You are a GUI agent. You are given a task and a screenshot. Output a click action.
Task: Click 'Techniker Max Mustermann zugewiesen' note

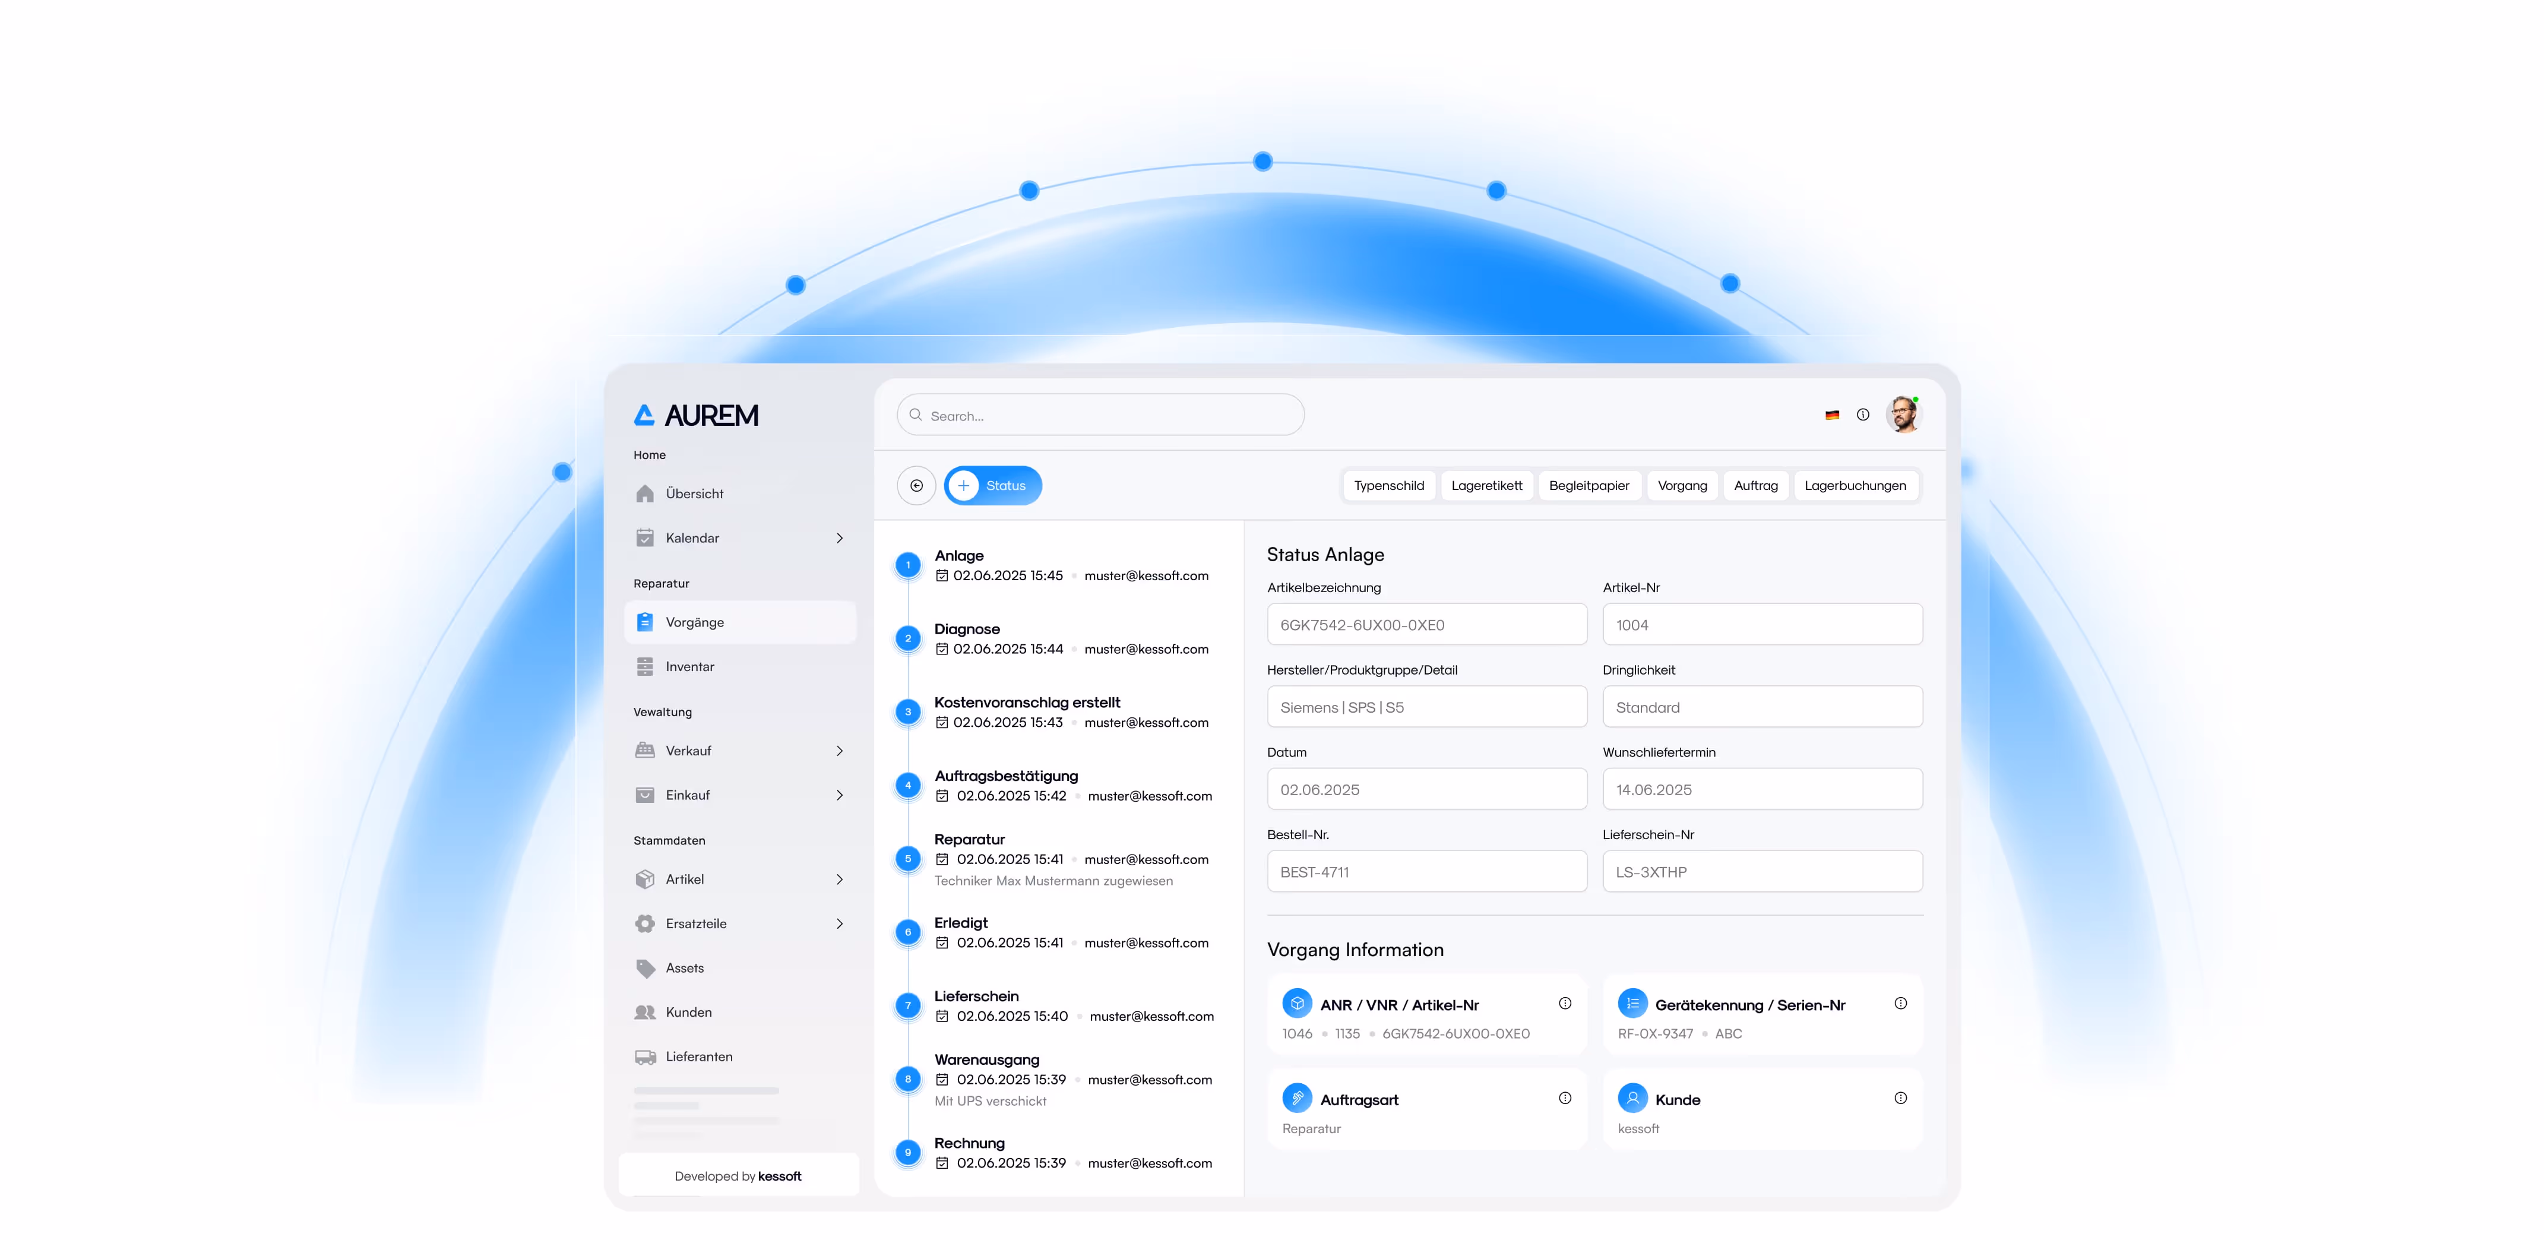[x=1053, y=881]
